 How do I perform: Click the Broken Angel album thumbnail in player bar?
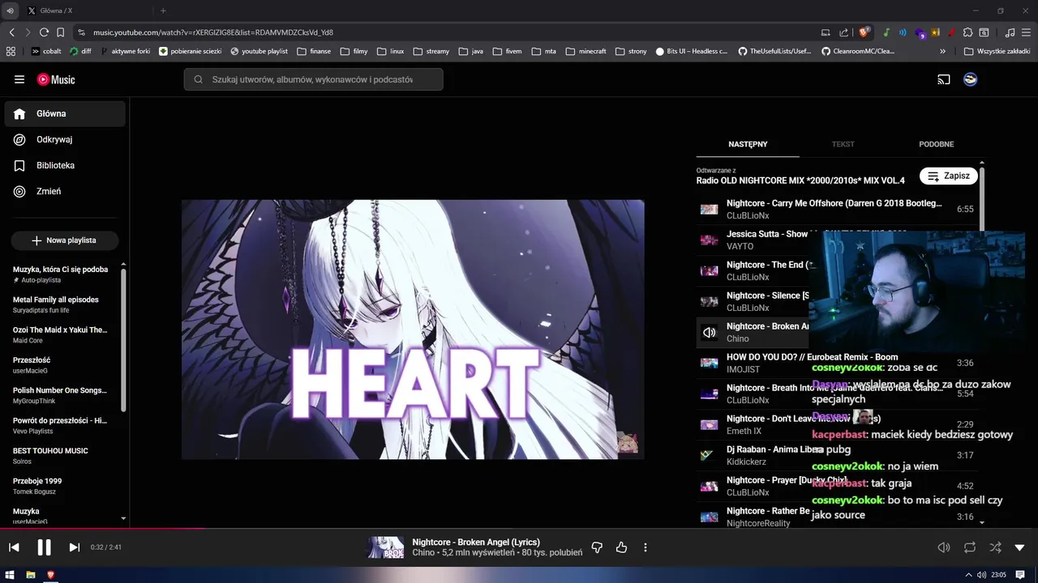click(x=386, y=547)
